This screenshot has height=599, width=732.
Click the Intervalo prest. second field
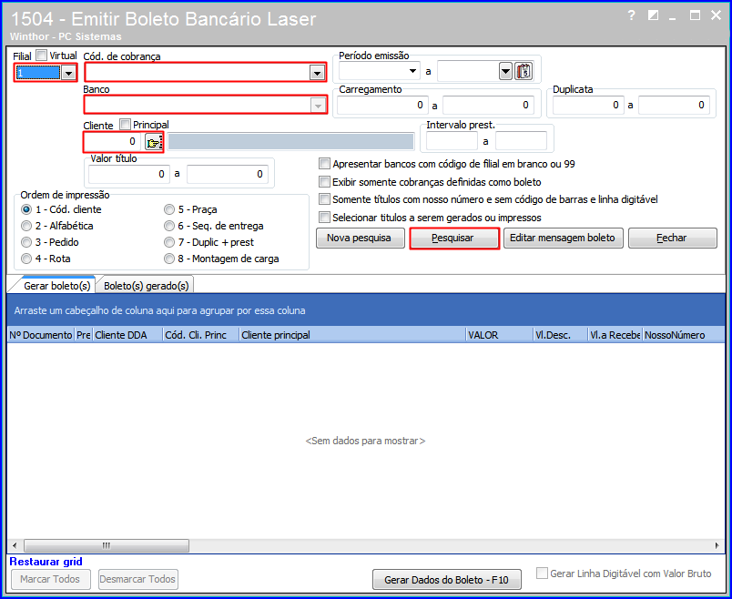coord(521,140)
